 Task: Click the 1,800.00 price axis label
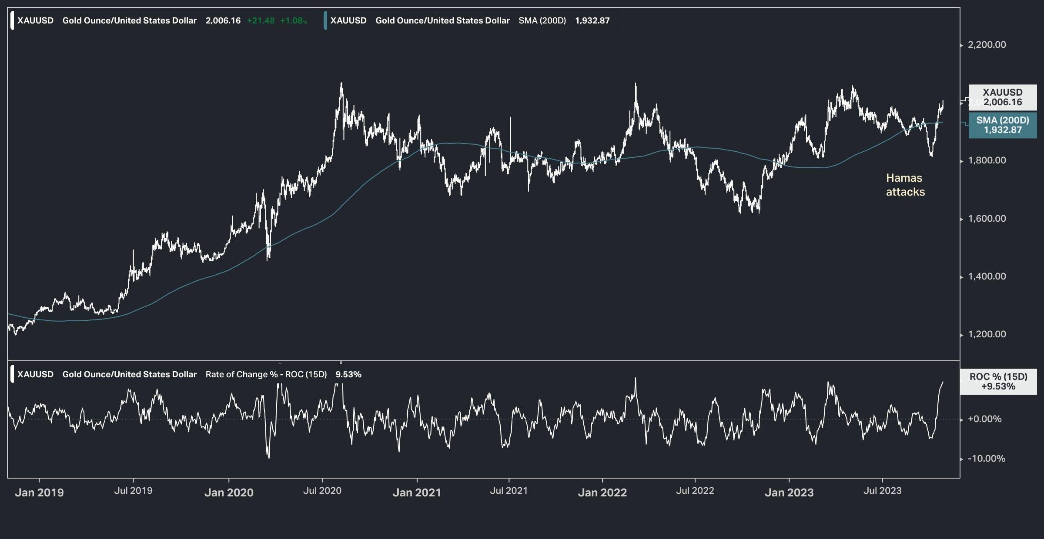pyautogui.click(x=987, y=160)
